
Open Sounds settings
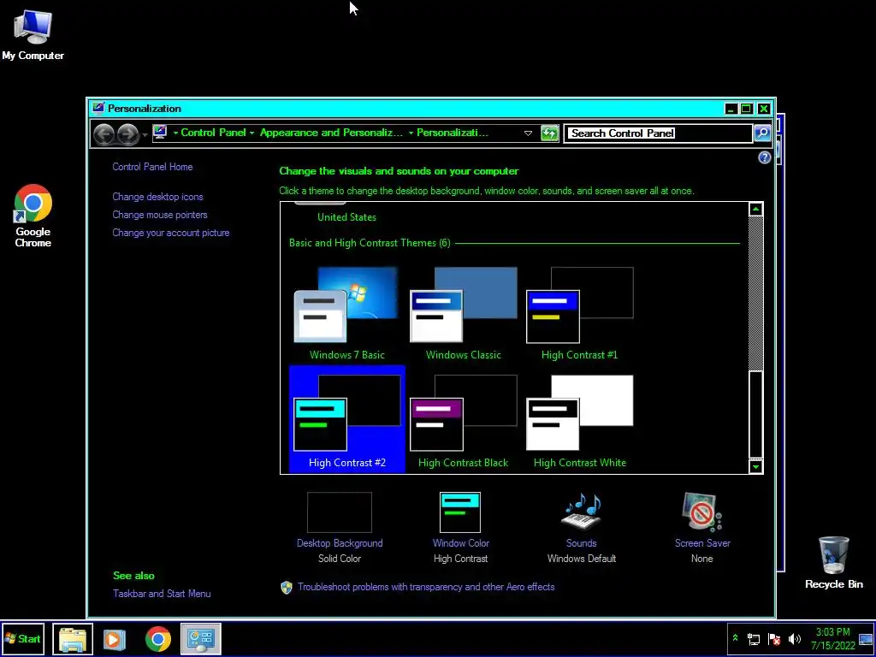(x=582, y=527)
